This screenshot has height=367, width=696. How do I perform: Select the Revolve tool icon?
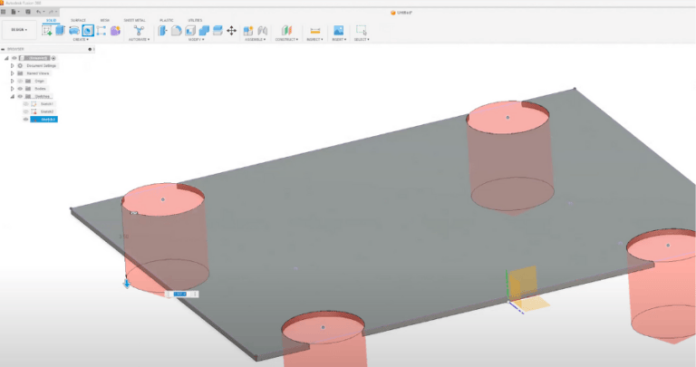pos(74,30)
